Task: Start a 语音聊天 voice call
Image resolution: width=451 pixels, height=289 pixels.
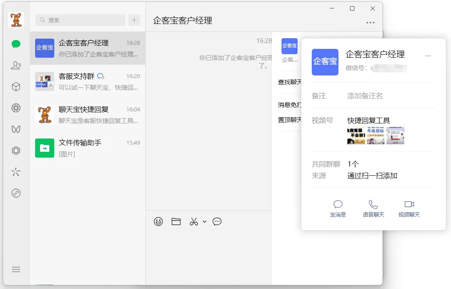Action: (x=373, y=209)
